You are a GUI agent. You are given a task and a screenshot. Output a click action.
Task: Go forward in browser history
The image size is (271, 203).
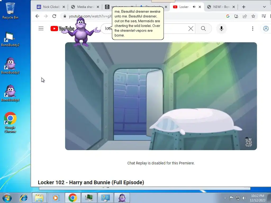46,16
